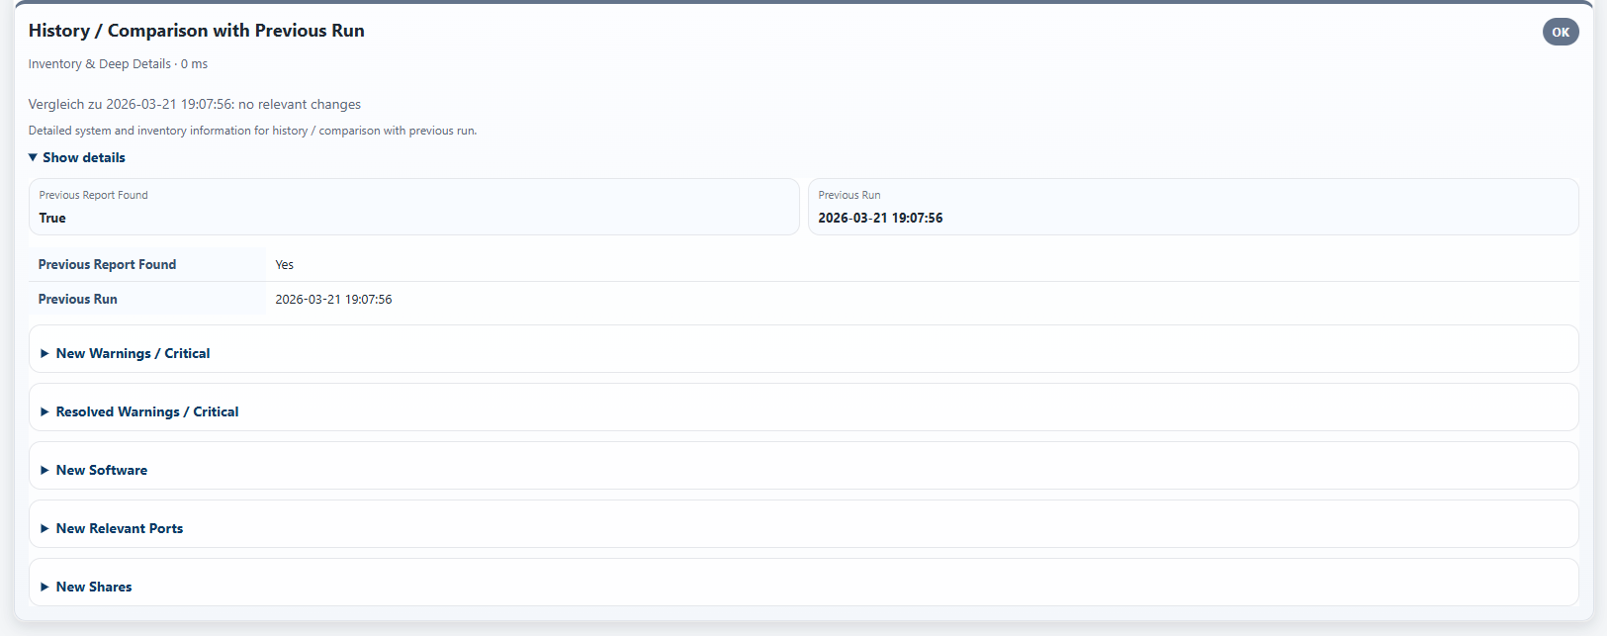Click the arrow icon beside New Warnings / Critical
The width and height of the screenshot is (1607, 636).
tap(45, 353)
